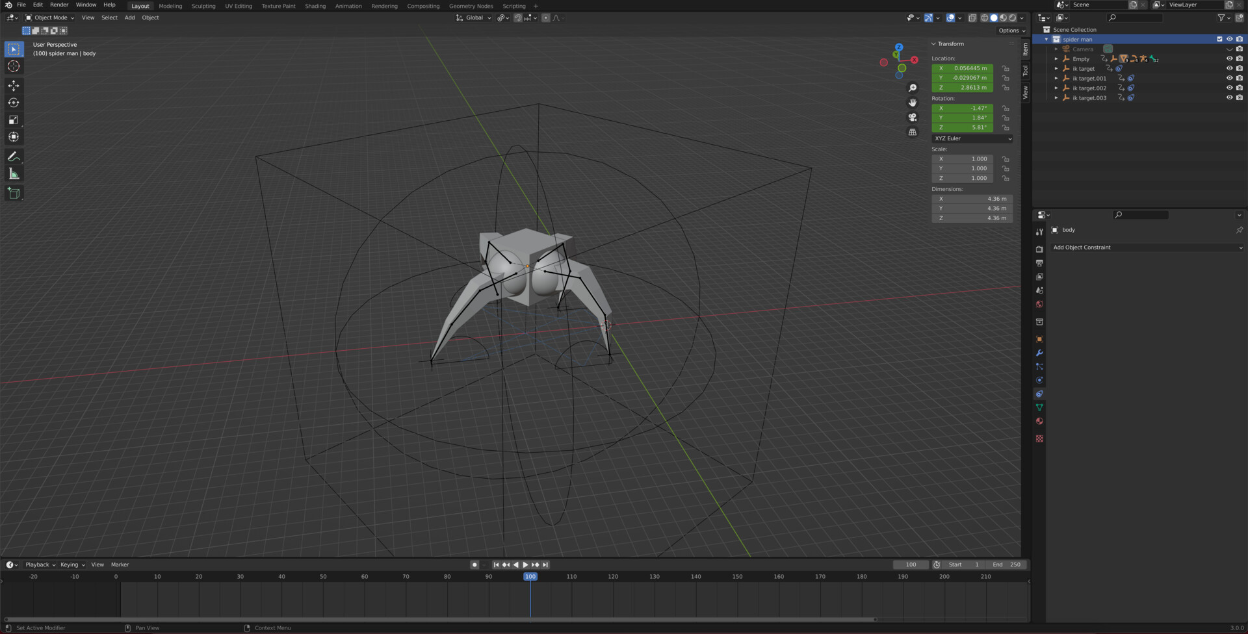
Task: Open the Object Mode dropdown
Action: [50, 18]
